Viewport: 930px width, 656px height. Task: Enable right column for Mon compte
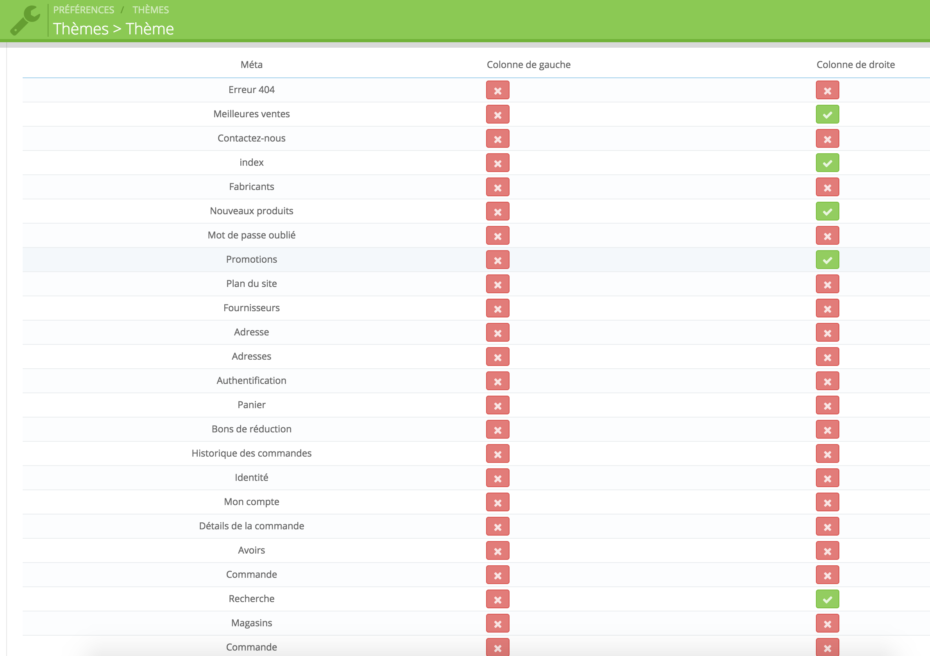pyautogui.click(x=827, y=502)
